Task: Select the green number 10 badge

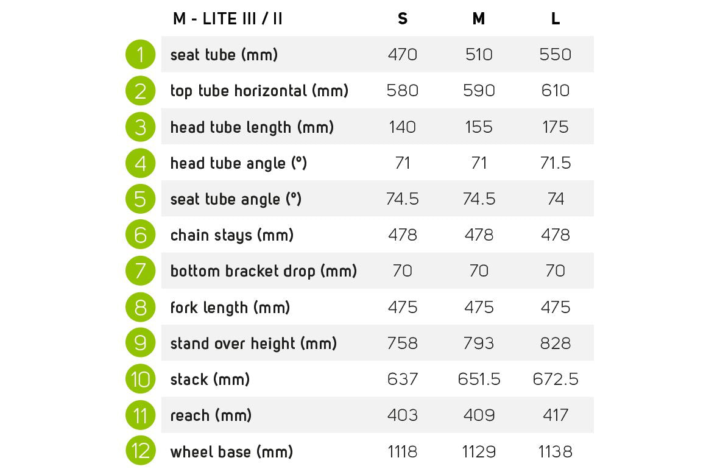Action: (141, 379)
